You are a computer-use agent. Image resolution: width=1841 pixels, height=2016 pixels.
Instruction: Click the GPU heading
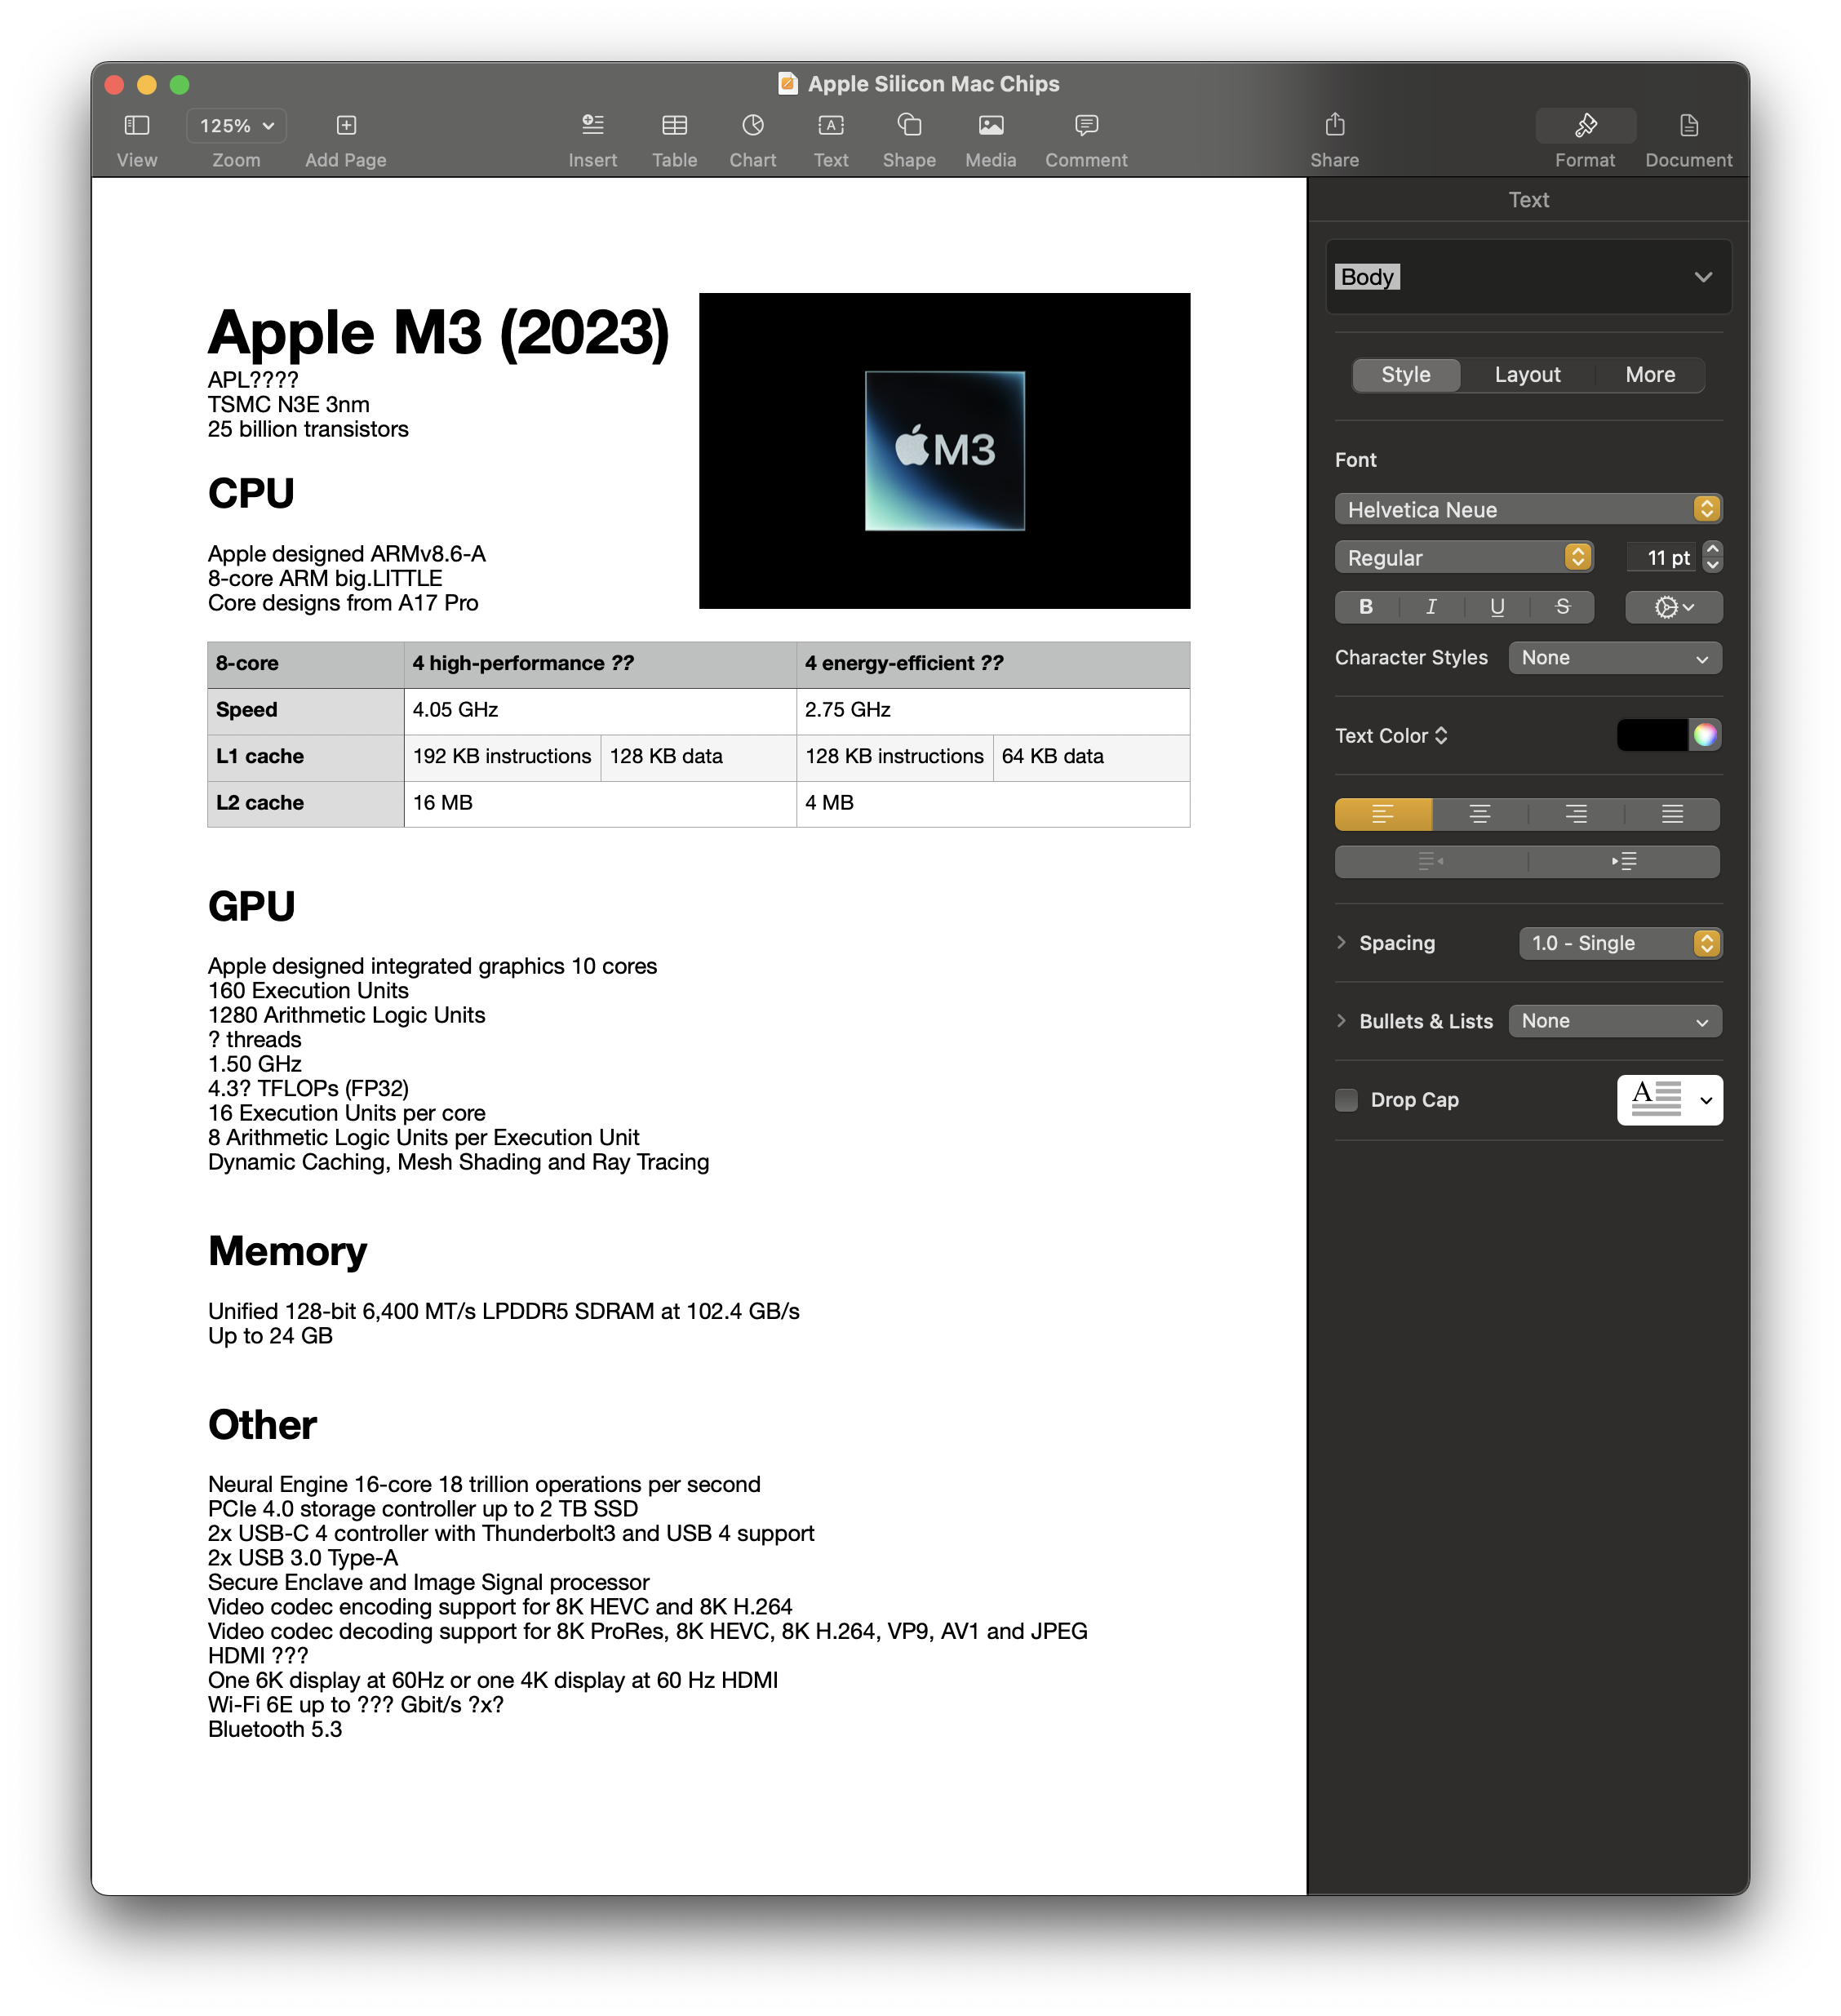click(251, 907)
